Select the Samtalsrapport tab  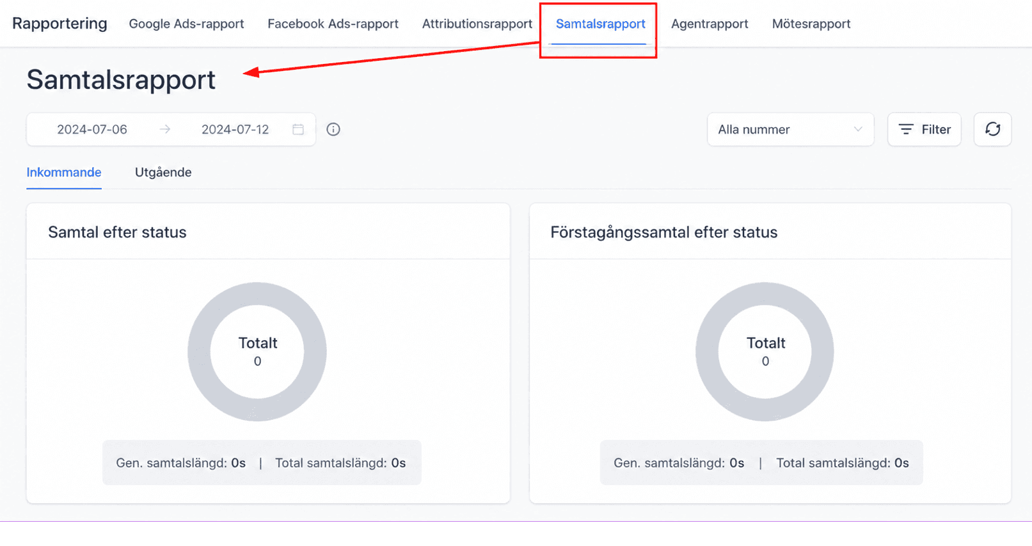(600, 24)
